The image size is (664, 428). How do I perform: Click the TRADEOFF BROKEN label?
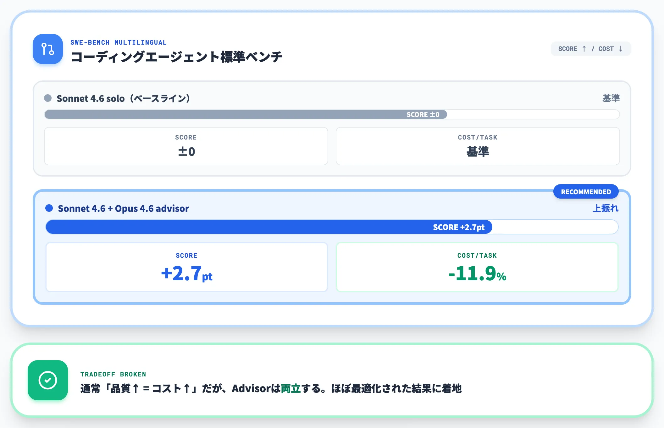[113, 374]
